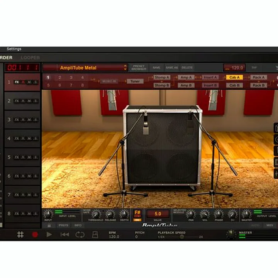Select chain preset slot 1
This screenshot has height=278, width=278.
pyautogui.click(x=48, y=78)
